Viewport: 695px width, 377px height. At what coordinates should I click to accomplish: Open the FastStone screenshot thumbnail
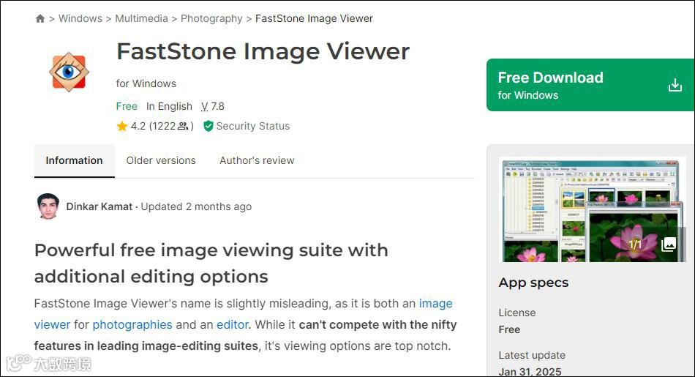[592, 209]
